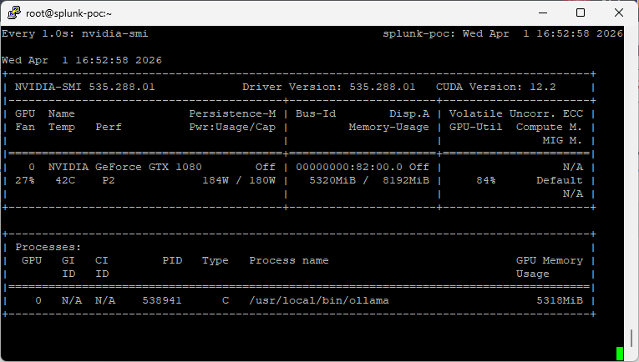
Task: Click the power reading '184W / 180W'
Action: tap(239, 180)
